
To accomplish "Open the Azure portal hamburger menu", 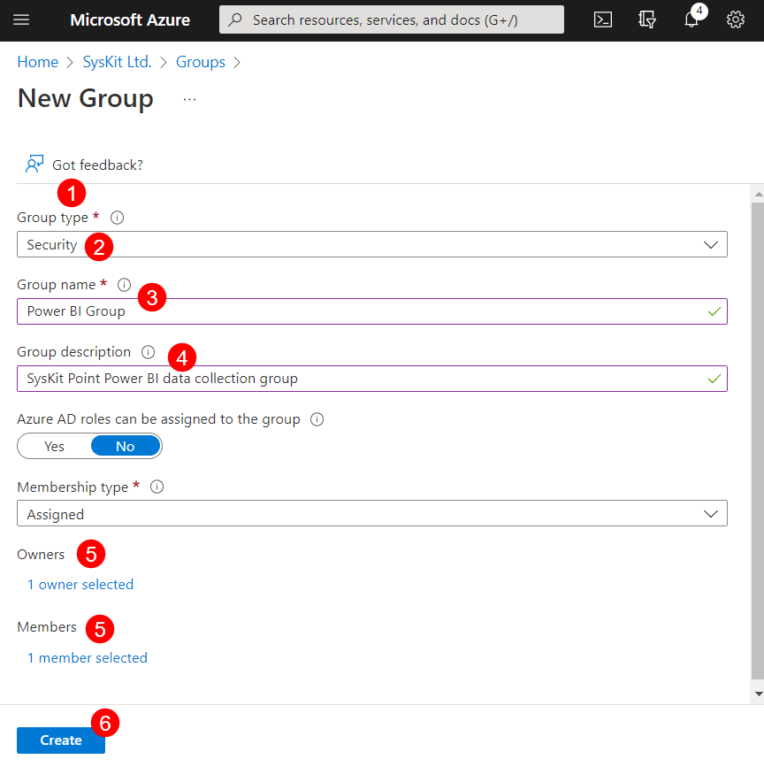I will [x=21, y=19].
